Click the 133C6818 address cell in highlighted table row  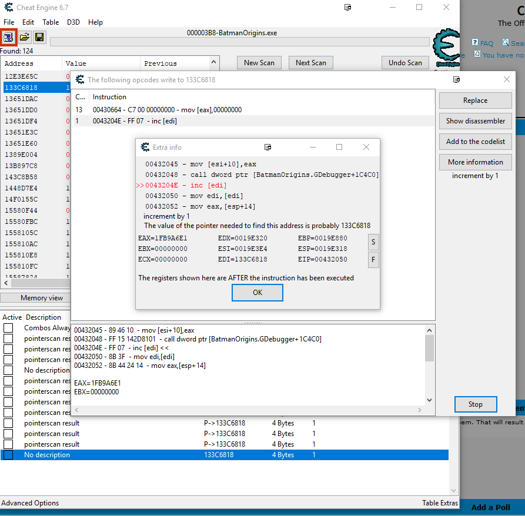219,455
